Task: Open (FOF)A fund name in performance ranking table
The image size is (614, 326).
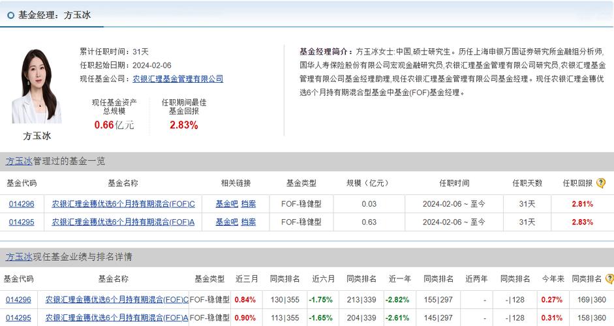Action: 117,318
